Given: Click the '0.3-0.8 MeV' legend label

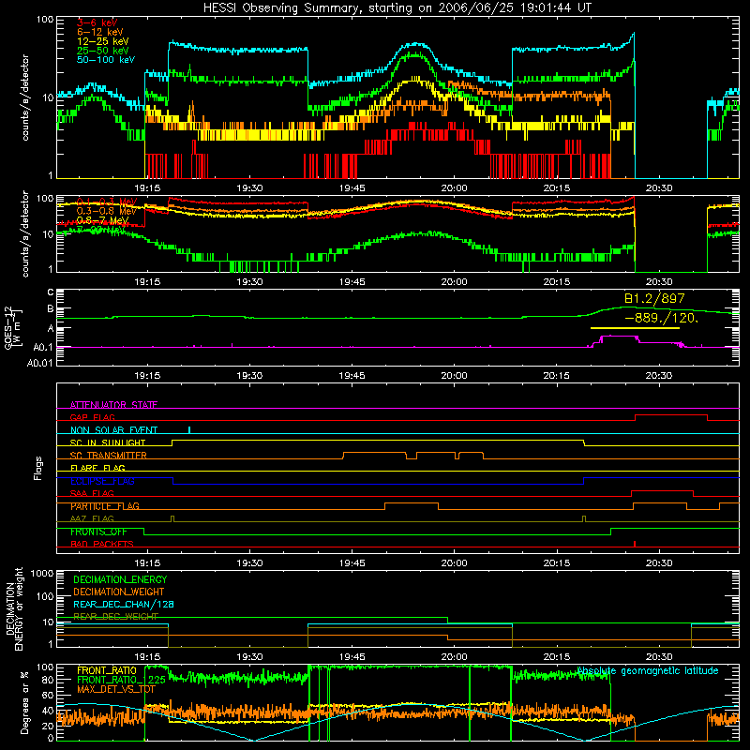Looking at the screenshot, I should 107,211.
